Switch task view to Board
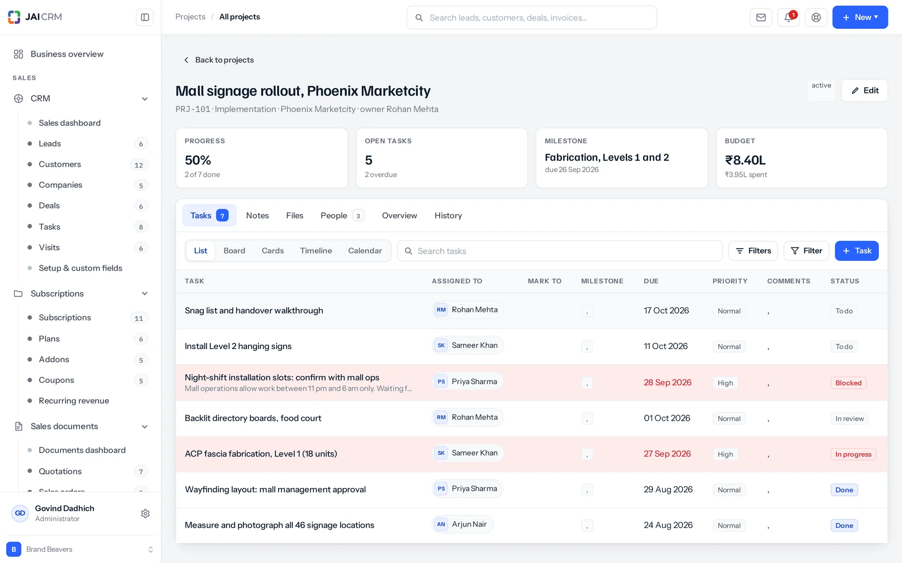Viewport: 902px width, 563px height. (234, 251)
